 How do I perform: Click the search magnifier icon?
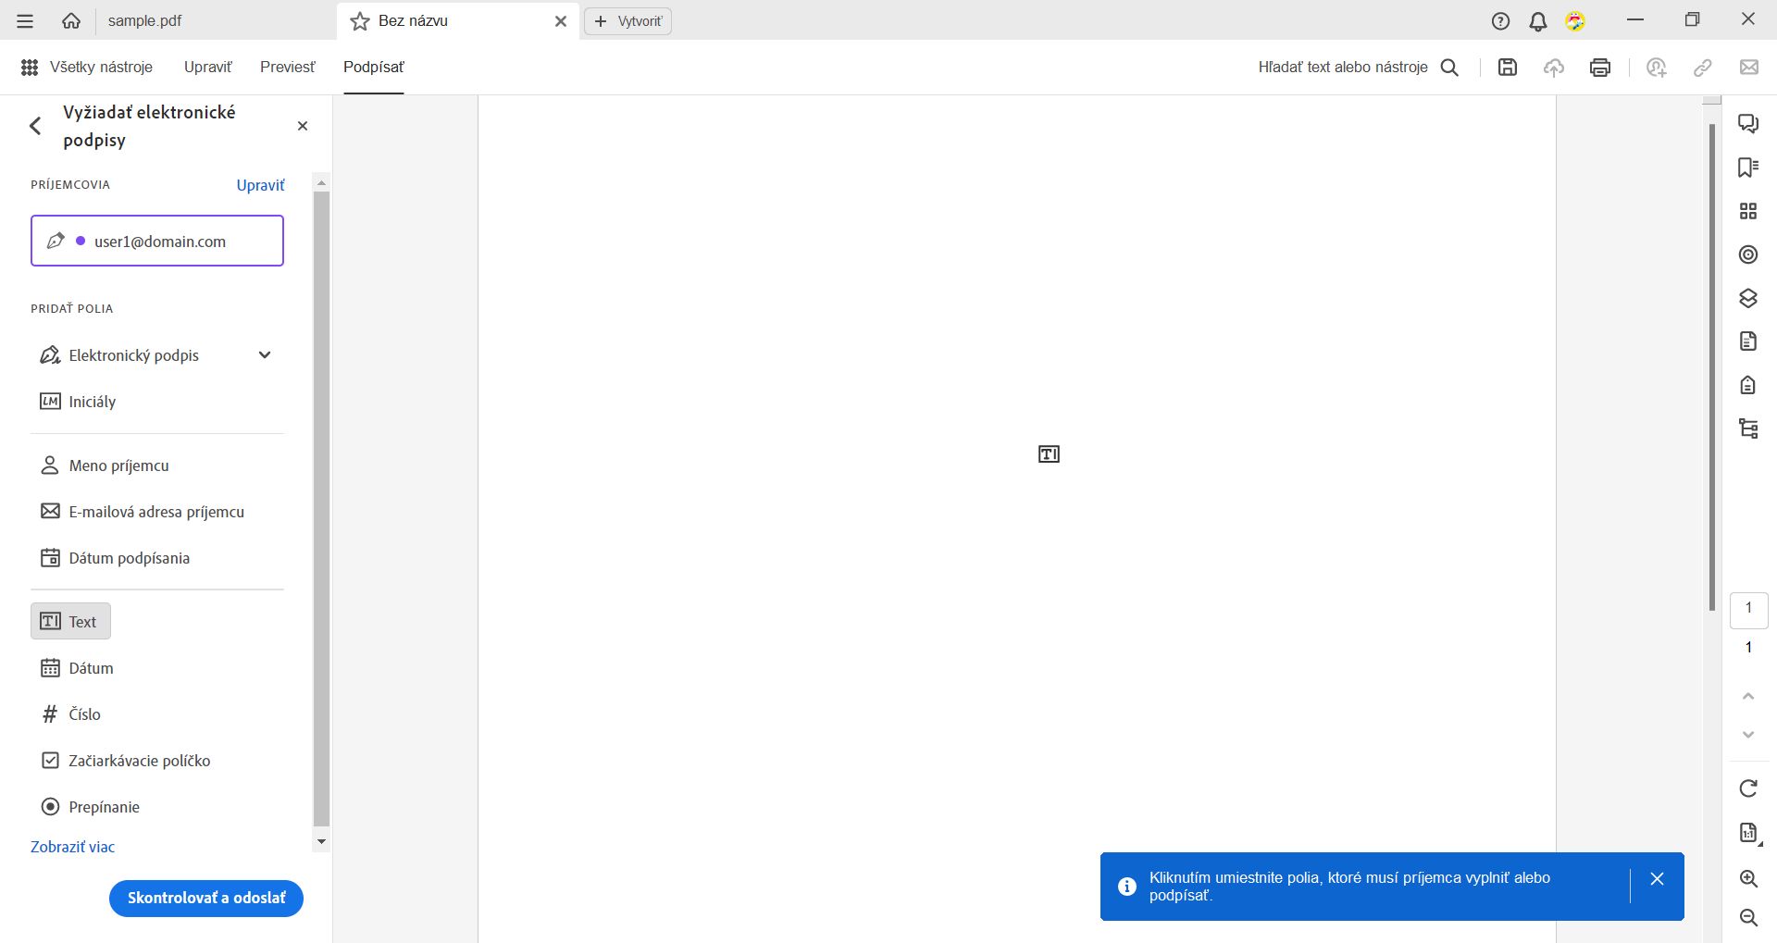(1450, 68)
